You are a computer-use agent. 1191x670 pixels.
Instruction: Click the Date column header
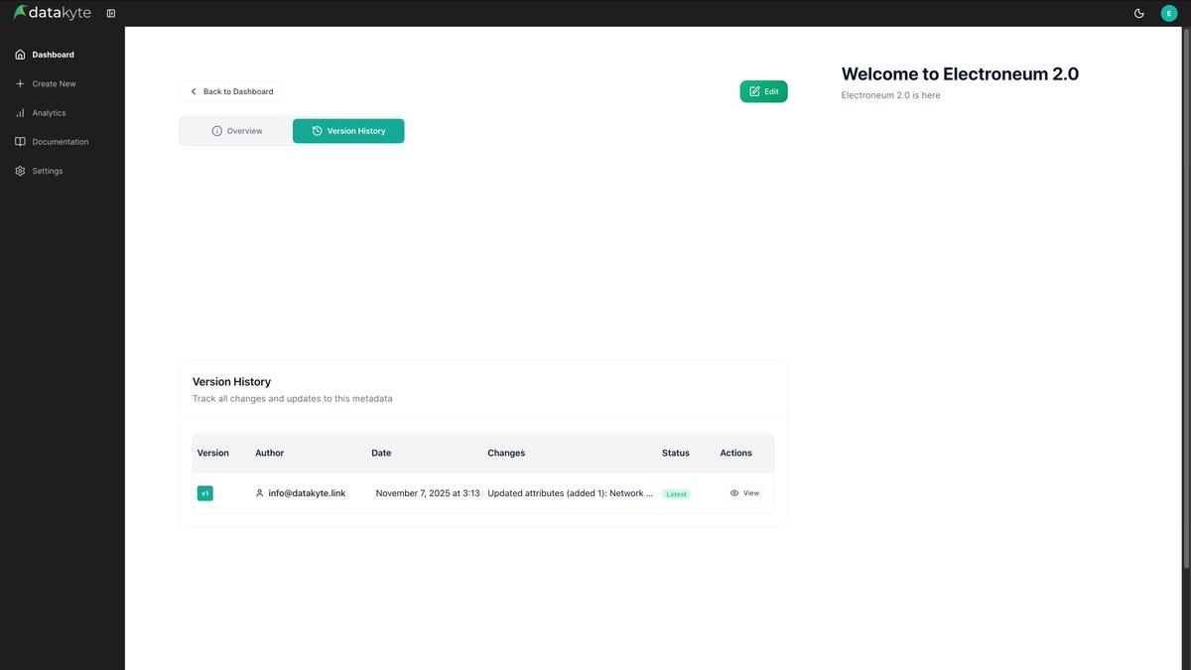(x=381, y=453)
